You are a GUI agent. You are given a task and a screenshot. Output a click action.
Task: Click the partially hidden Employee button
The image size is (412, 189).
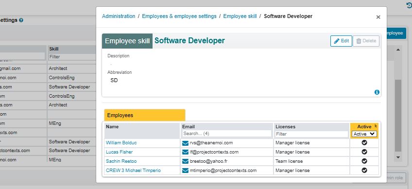(396, 33)
